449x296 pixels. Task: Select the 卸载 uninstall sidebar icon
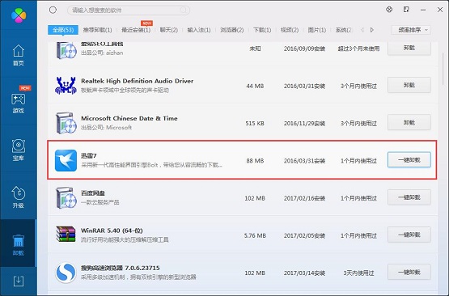(19, 245)
